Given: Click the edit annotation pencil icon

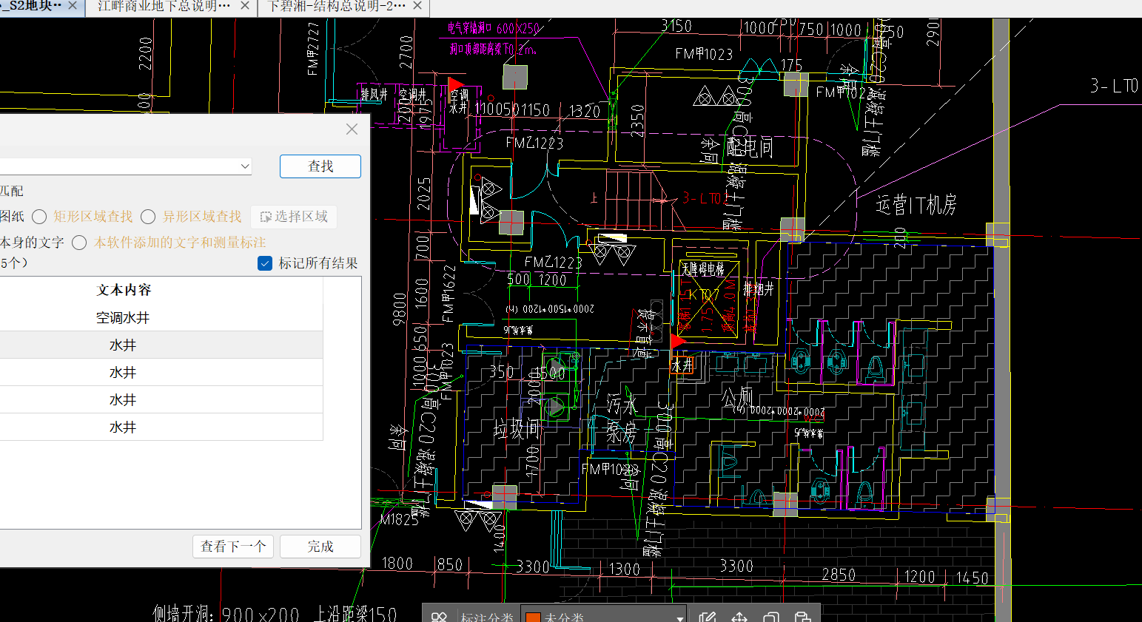Looking at the screenshot, I should [707, 617].
